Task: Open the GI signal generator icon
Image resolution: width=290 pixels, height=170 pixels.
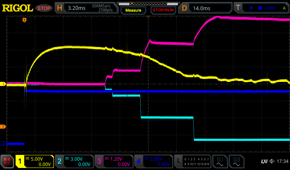Action: click(x=220, y=161)
